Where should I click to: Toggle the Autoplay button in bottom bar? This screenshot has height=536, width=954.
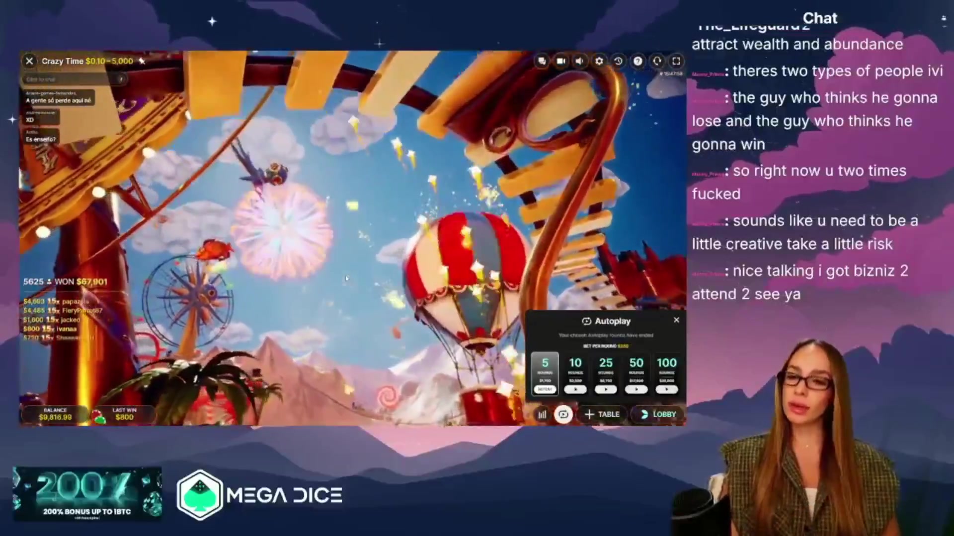[563, 414]
